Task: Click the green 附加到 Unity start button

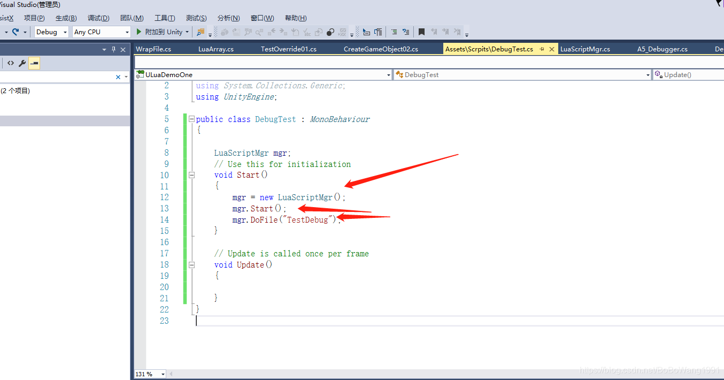Action: tap(159, 32)
